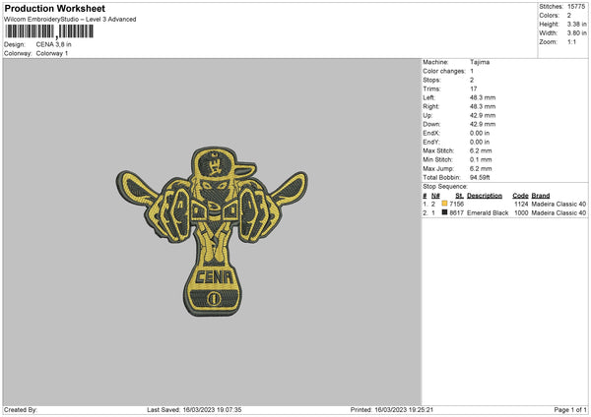Click 'Madeira Classic 40' brand in row 2
Image resolution: width=591 pixels, height=417 pixels.
coord(558,213)
